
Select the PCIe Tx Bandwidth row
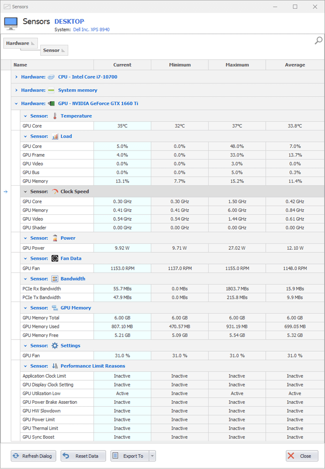coord(172,297)
